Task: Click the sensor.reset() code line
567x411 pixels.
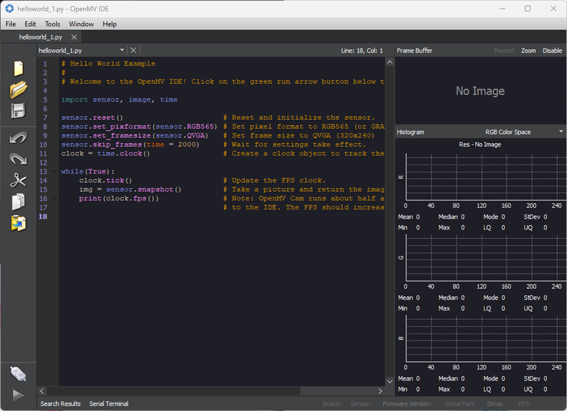Action: 92,118
